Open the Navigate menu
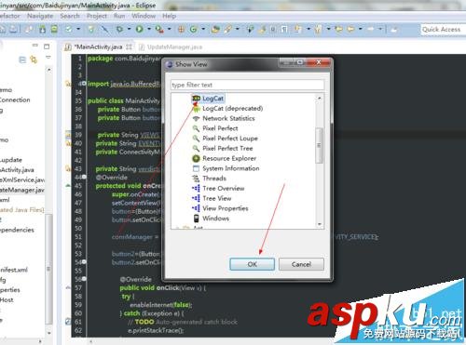466x345 pixels. click(40, 16)
